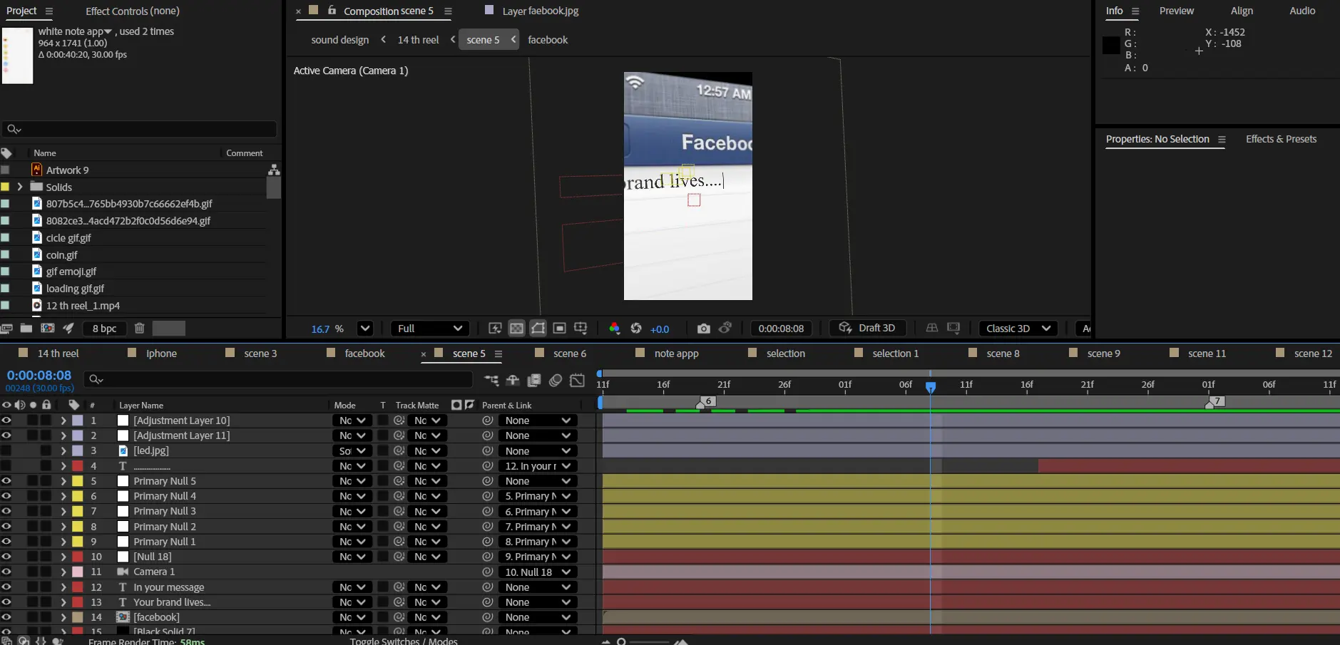1340x645 pixels.
Task: Create a new folder in Project panel
Action: tap(26, 329)
